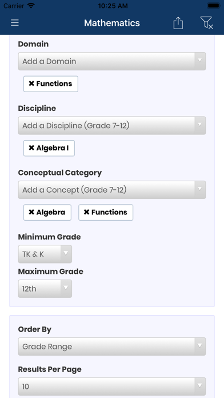Remove the Algebra concept tag
Image resolution: width=224 pixels, height=398 pixels.
(47, 213)
